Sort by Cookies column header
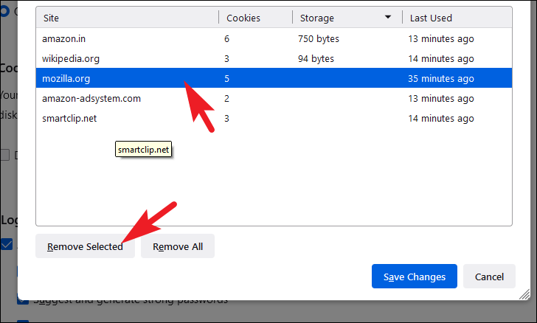Screen dimensions: 537x323 (255, 18)
